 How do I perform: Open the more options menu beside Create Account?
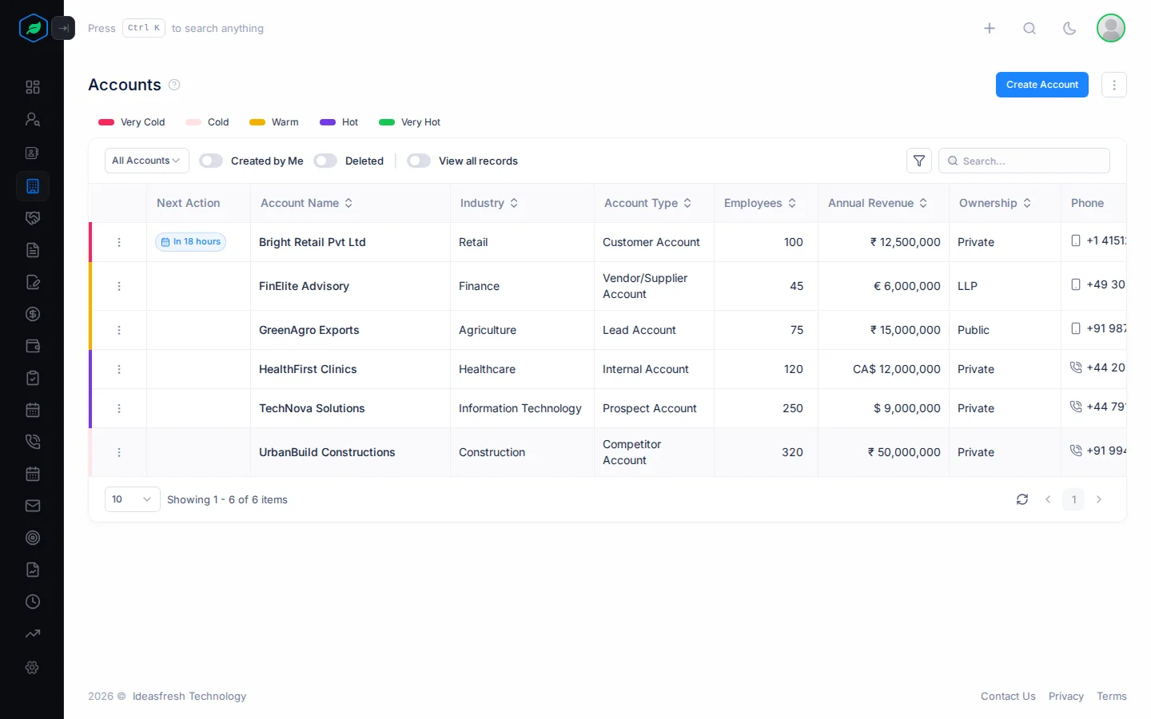1114,85
